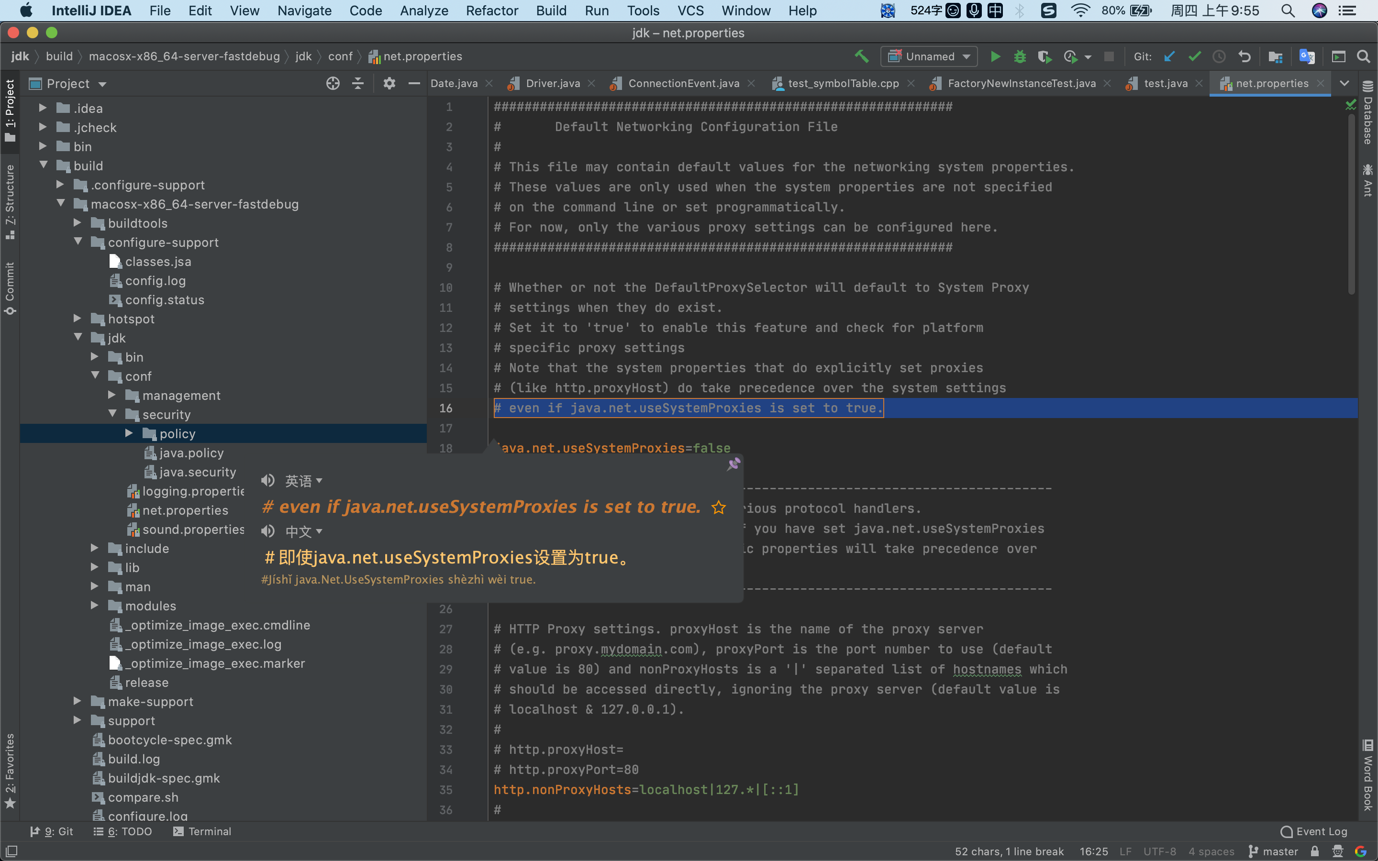Click the Build project icon
The image size is (1378, 861).
(x=862, y=56)
